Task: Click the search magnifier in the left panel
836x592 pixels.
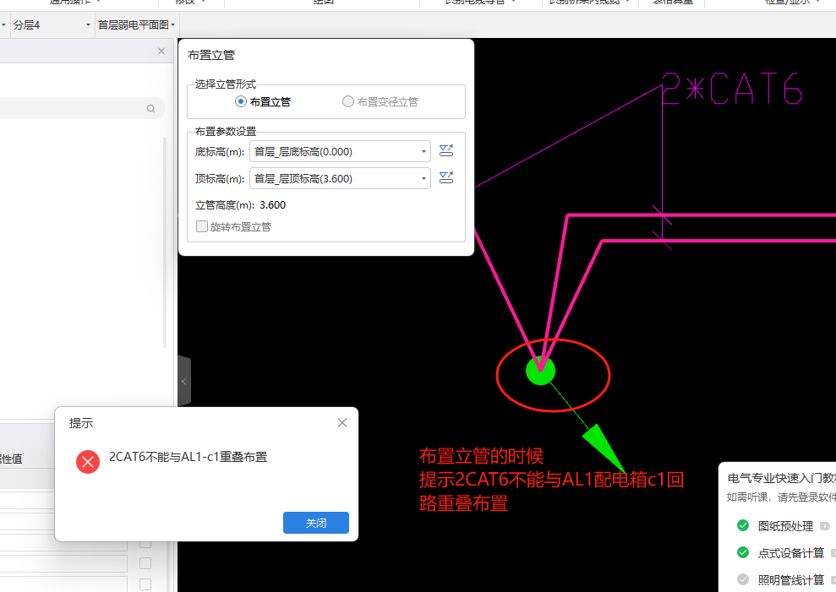Action: (150, 108)
